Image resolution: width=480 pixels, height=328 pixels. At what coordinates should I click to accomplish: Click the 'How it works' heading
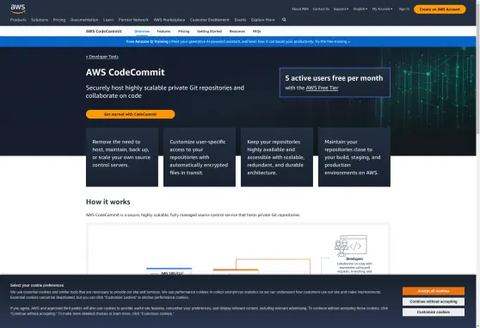click(x=108, y=202)
